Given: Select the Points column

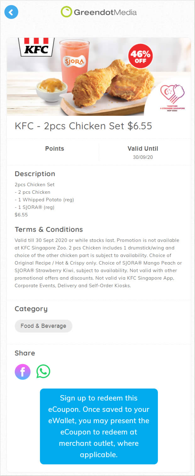Looking at the screenshot, I should coord(54,152).
